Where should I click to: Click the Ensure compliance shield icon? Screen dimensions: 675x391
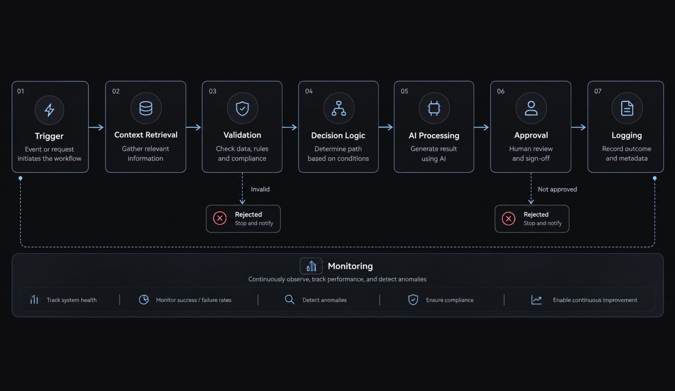[413, 300]
